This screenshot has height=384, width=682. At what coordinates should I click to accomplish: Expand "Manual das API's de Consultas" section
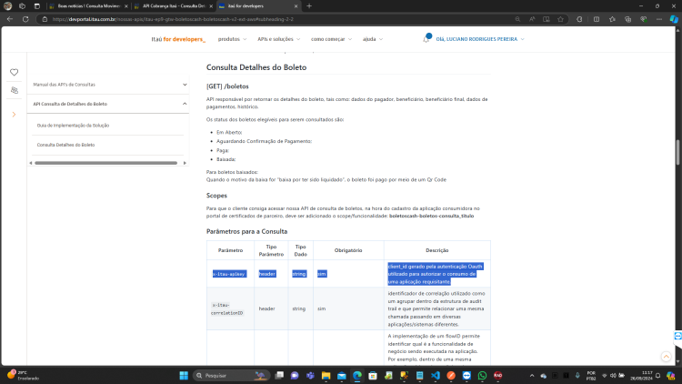(108, 85)
